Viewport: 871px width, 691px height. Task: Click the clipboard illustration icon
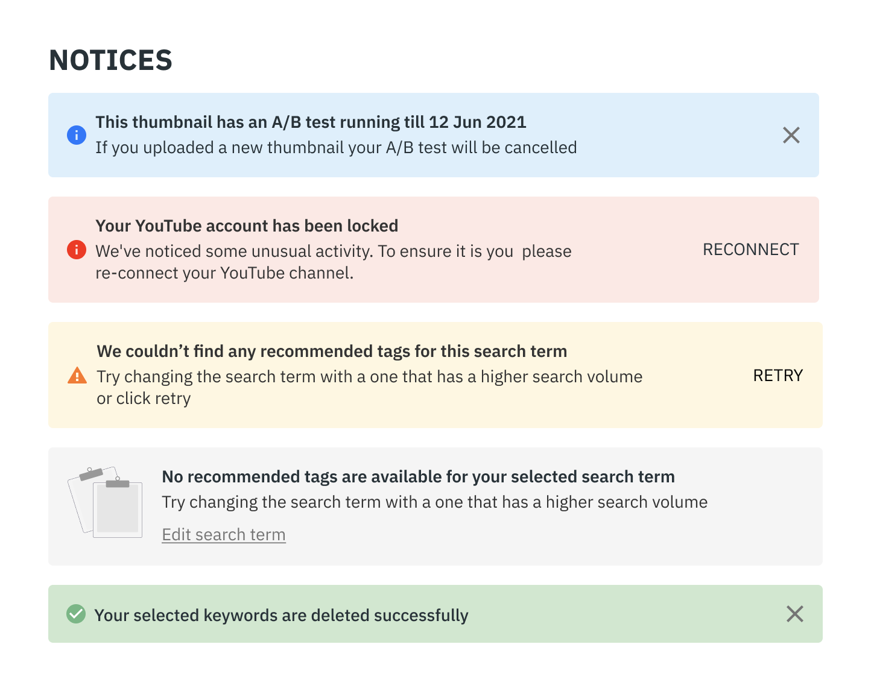click(106, 502)
